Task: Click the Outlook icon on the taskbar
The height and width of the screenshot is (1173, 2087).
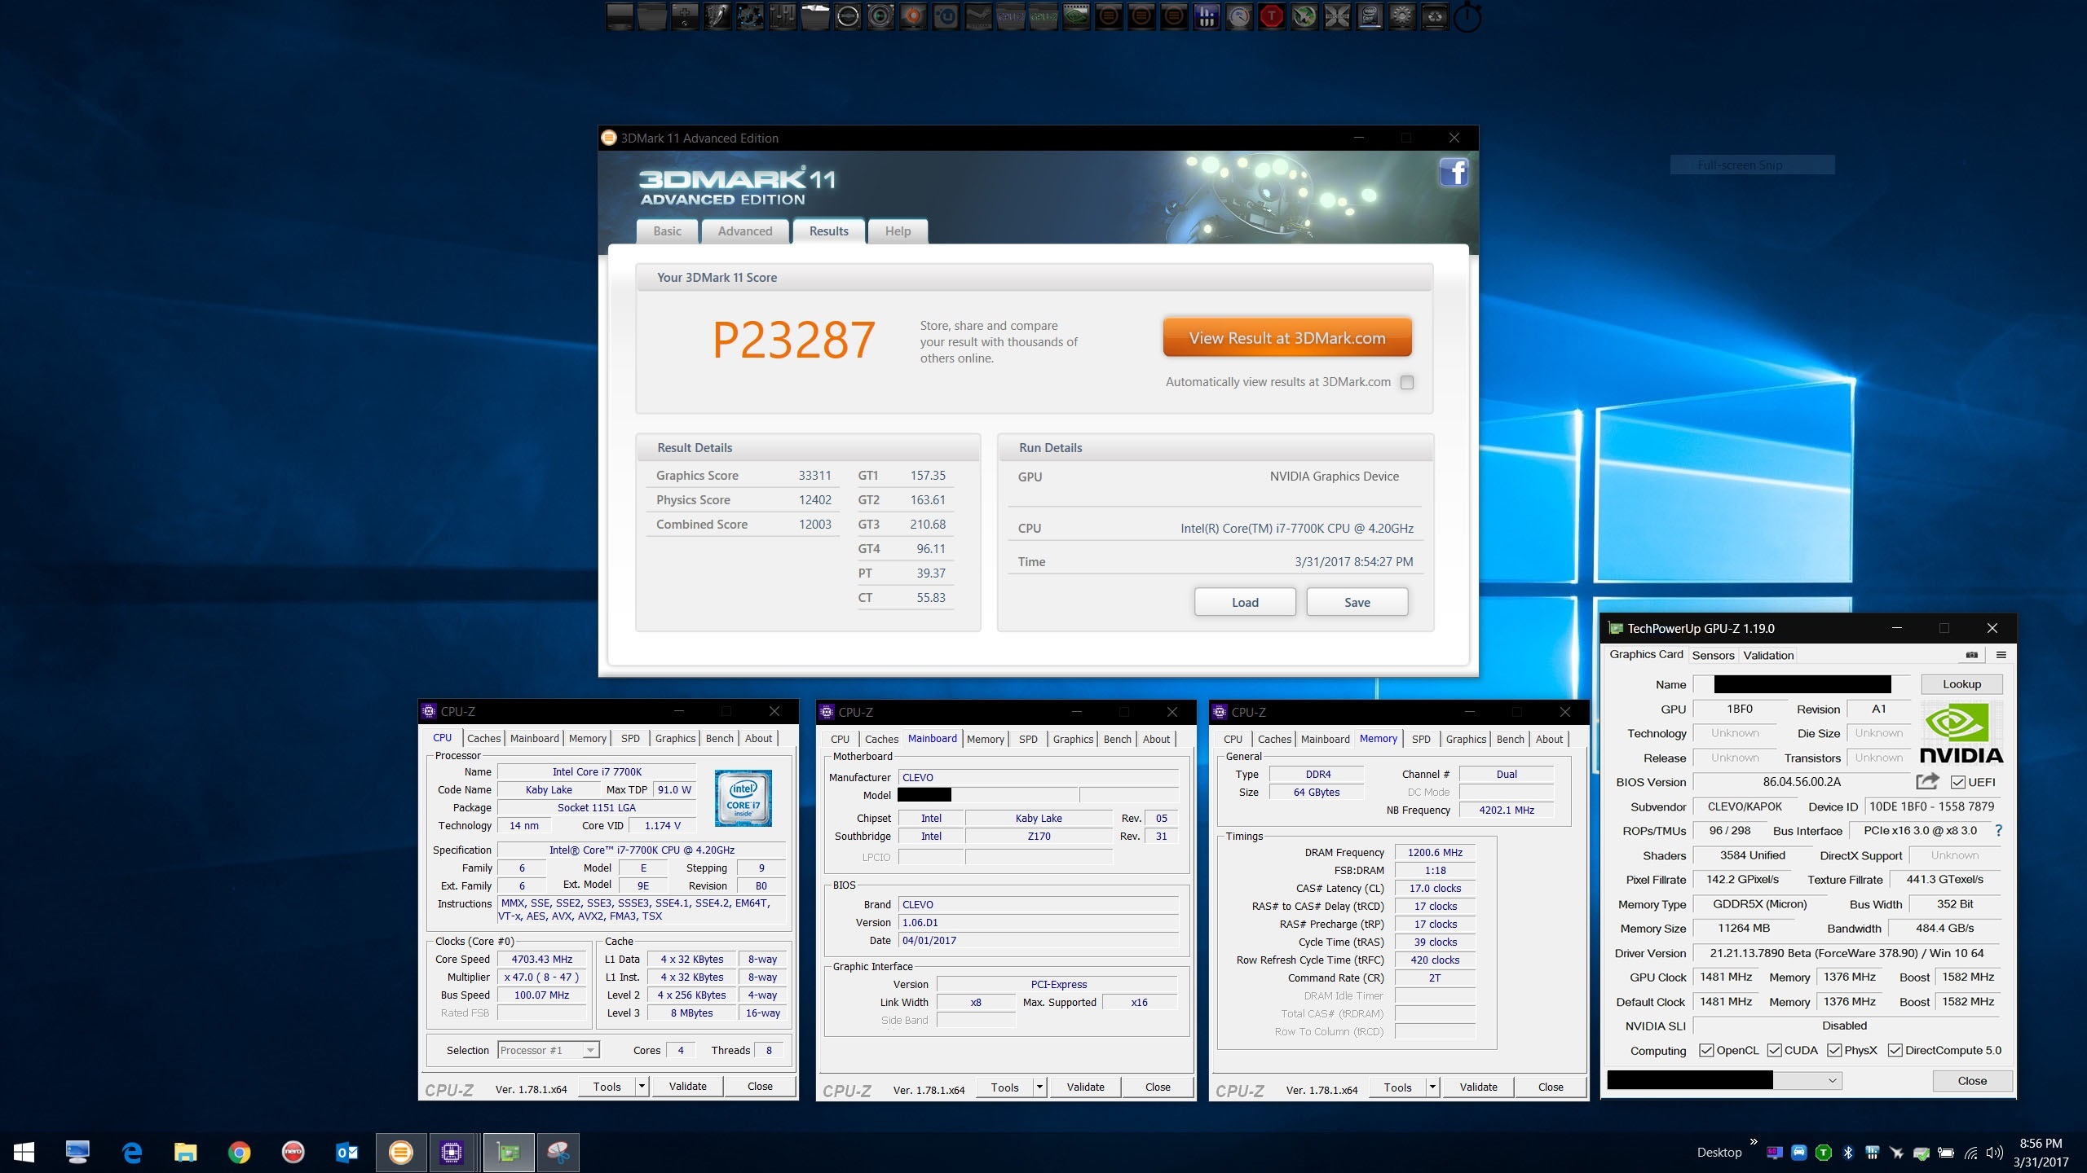Action: pos(346,1152)
